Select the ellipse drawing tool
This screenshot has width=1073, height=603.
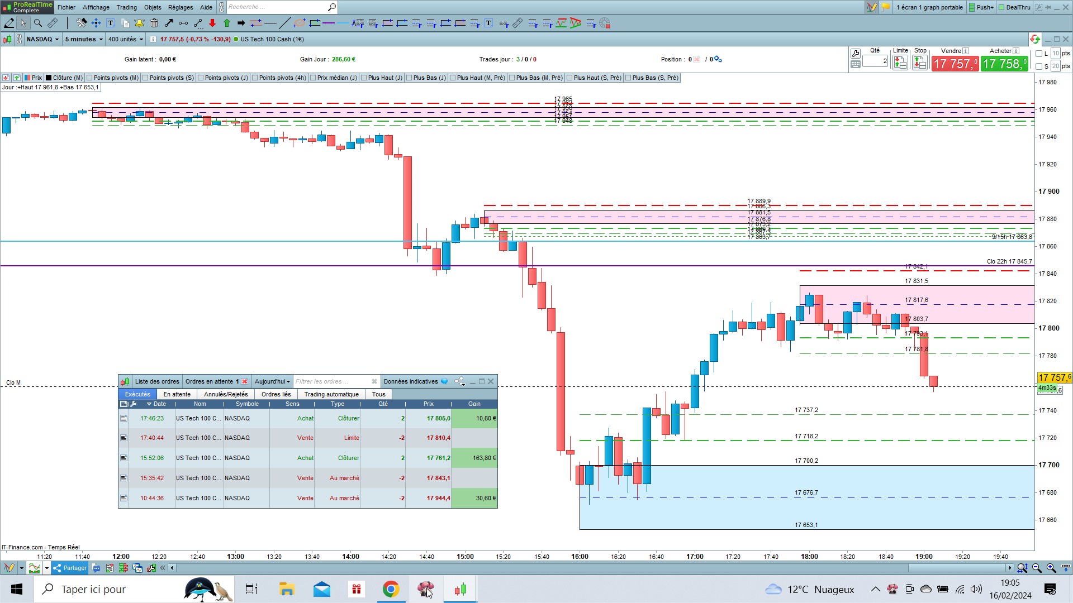pyautogui.click(x=300, y=23)
